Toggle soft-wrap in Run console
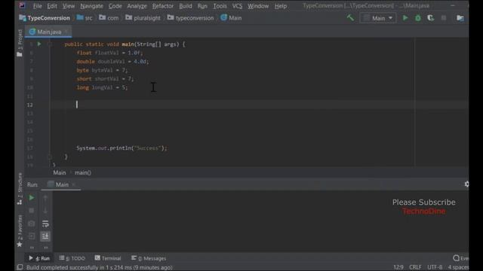The height and width of the screenshot is (271, 483). [45, 224]
